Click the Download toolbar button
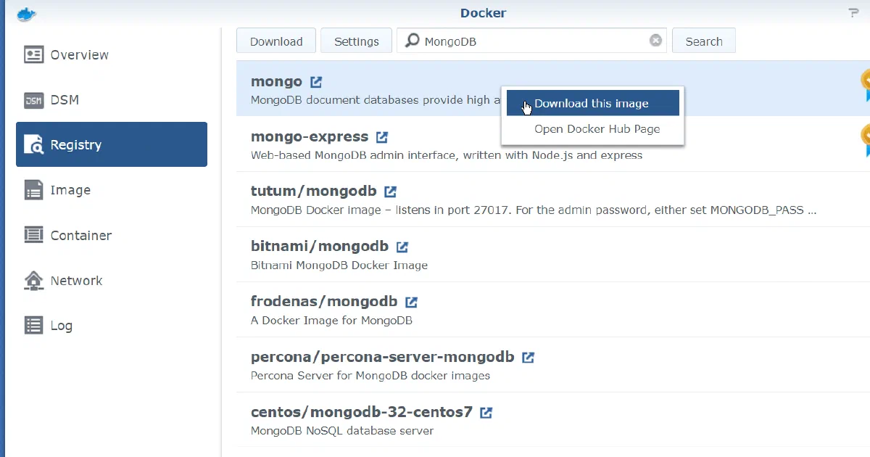Screen dimensions: 870x457 tap(276, 41)
